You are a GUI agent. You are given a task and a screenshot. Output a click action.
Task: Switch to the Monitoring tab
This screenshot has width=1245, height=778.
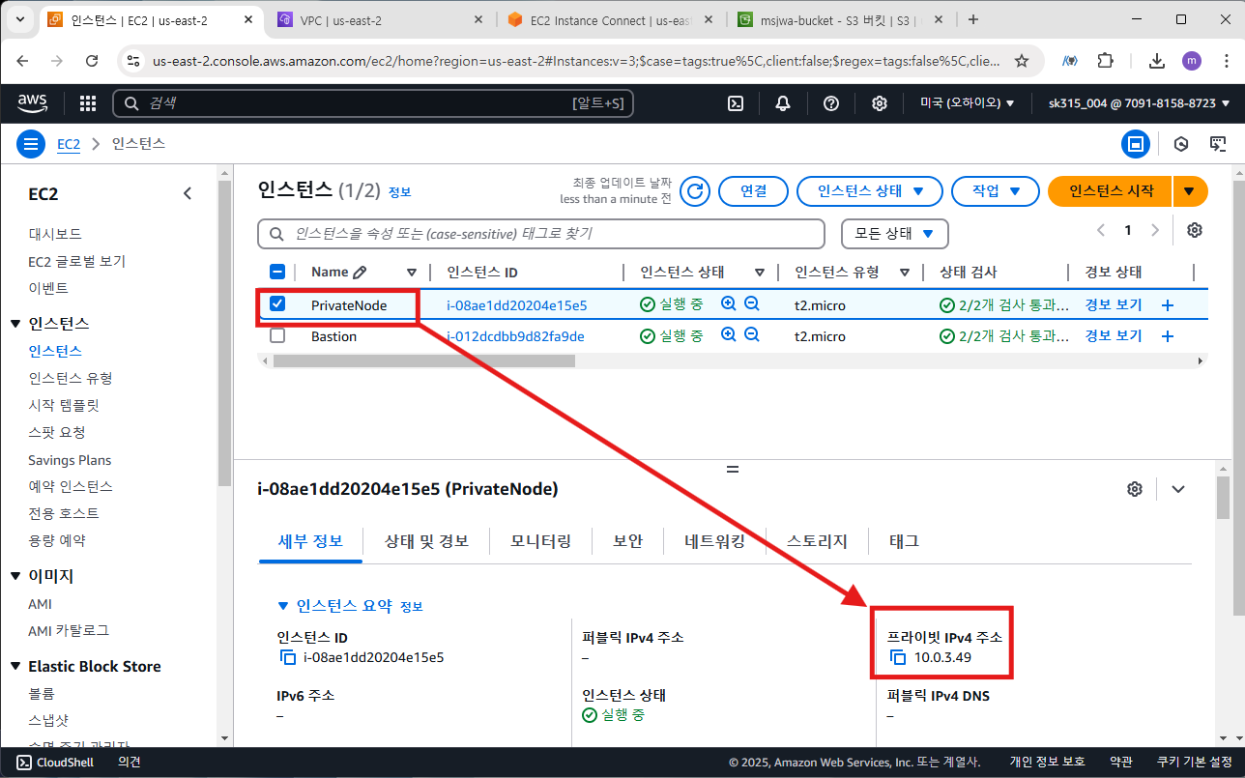[541, 541]
